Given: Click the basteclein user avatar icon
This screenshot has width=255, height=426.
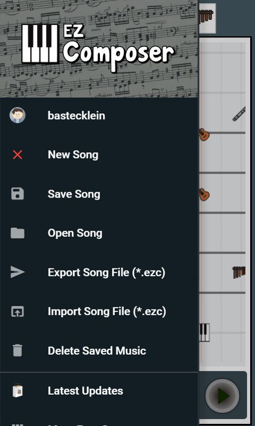Looking at the screenshot, I should point(18,115).
